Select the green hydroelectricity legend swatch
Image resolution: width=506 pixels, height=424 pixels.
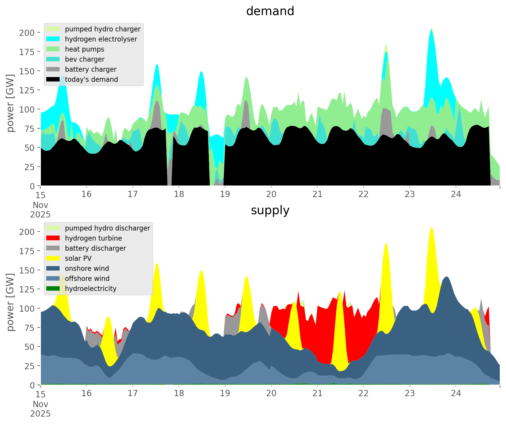[53, 289]
